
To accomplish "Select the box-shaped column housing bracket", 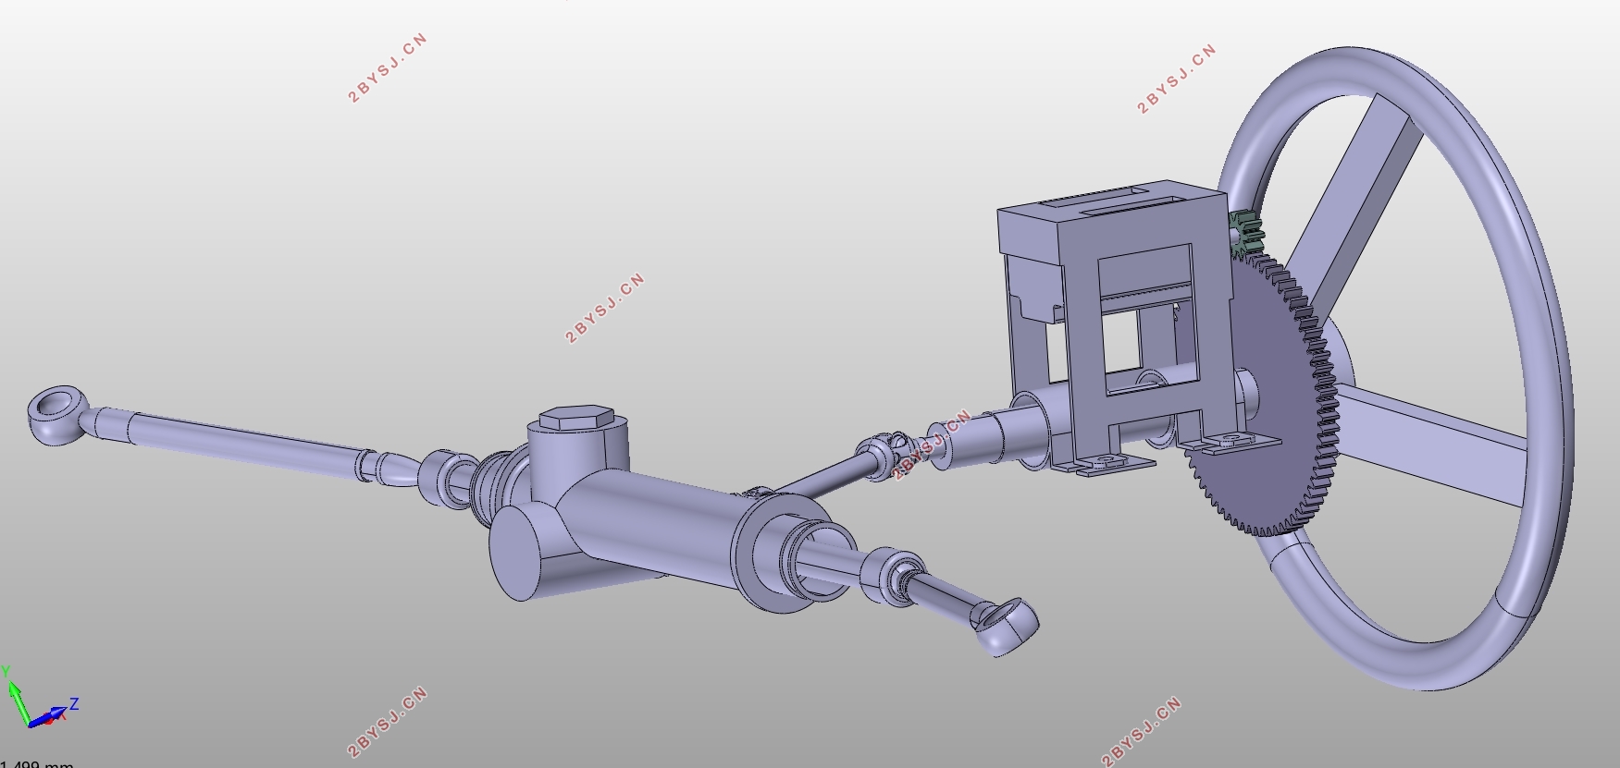I will pos(1115,323).
